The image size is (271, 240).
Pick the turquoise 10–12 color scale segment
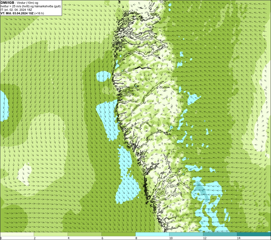coord(186,234)
